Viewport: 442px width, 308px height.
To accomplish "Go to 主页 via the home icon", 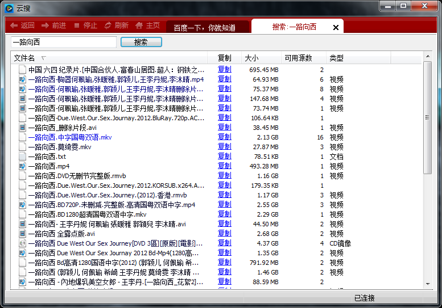I will point(139,26).
